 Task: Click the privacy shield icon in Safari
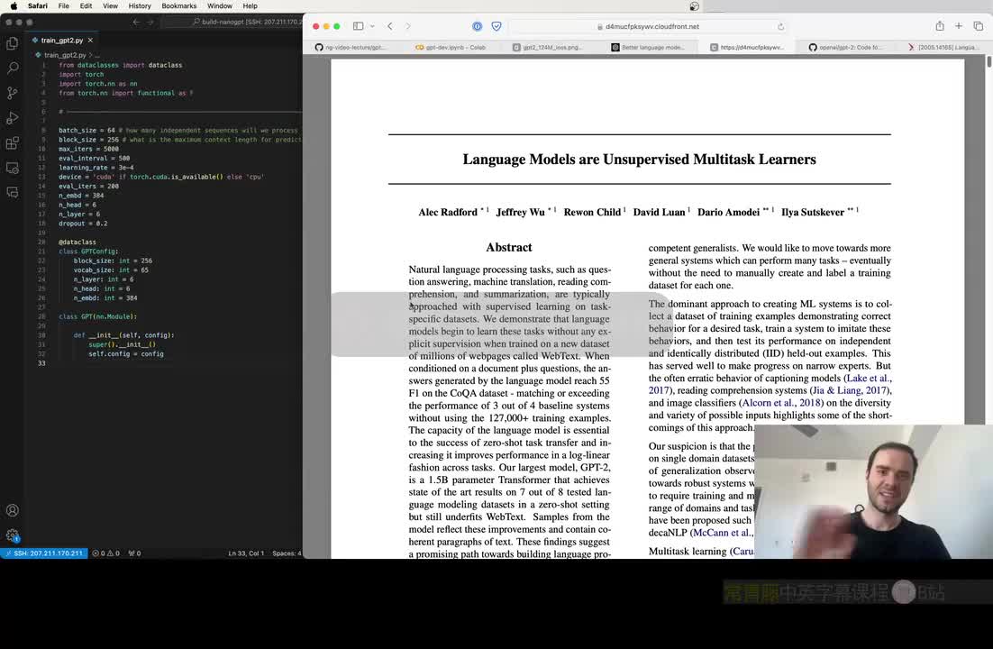(496, 26)
